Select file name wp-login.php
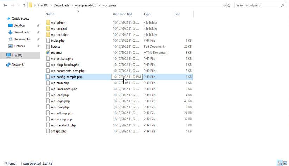Viewport: 289px width, 166px height. click(60, 101)
